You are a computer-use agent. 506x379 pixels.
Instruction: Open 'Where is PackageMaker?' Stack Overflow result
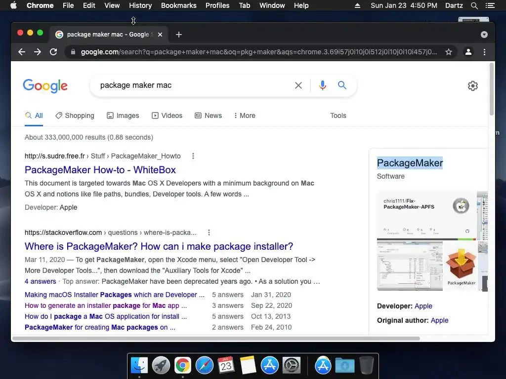tap(159, 246)
